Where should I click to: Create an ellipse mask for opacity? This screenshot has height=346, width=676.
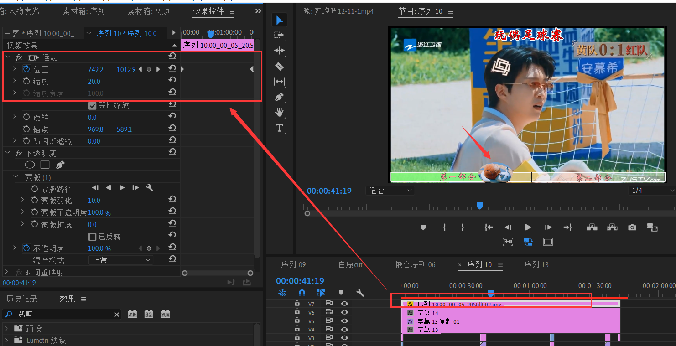click(30, 165)
